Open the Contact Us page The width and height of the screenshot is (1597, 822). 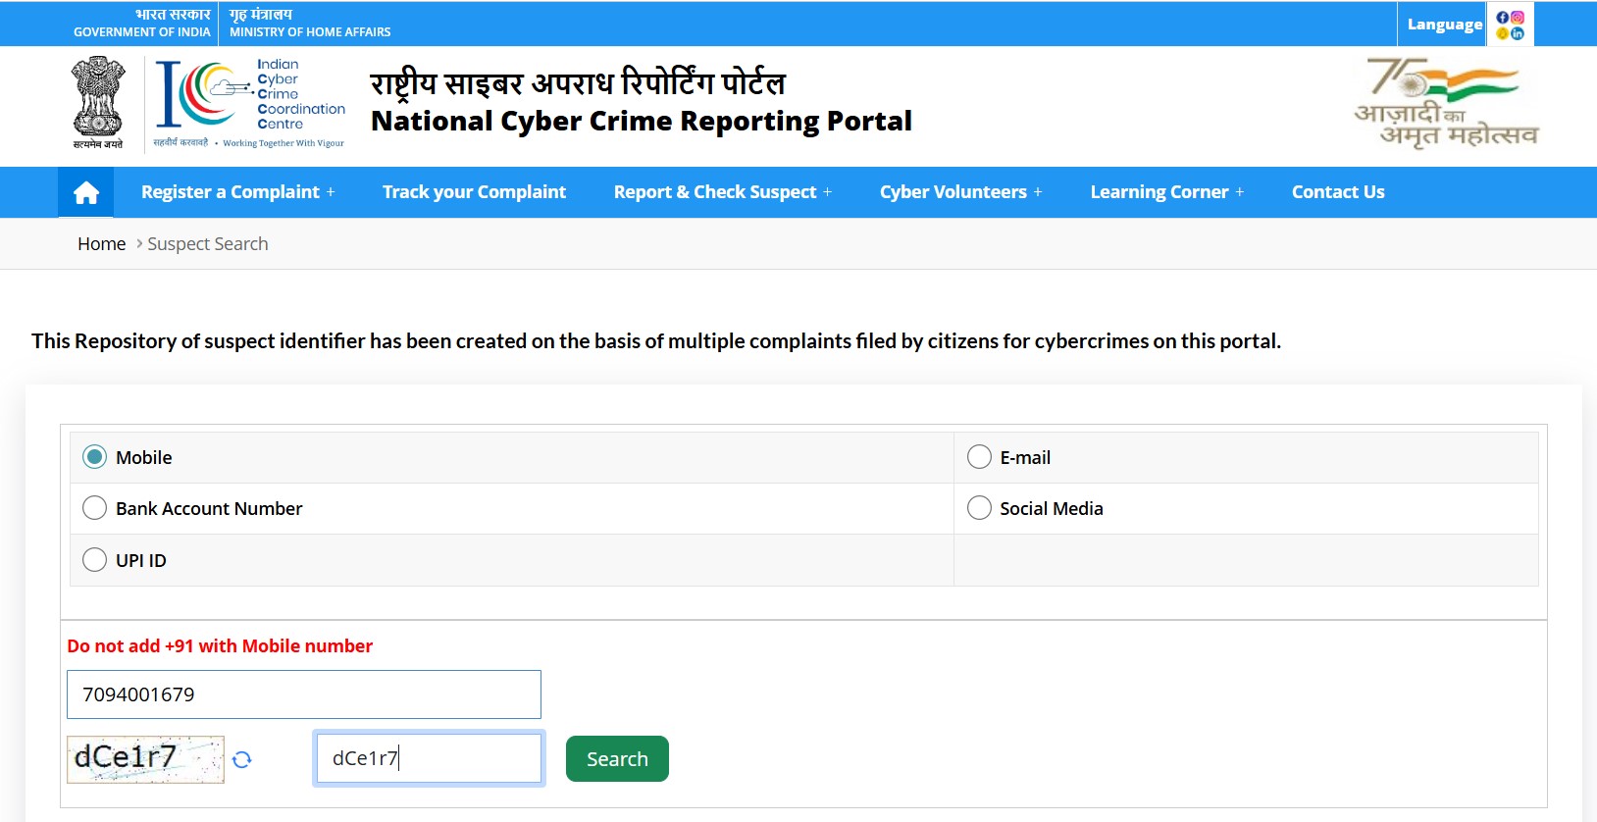pyautogui.click(x=1338, y=192)
